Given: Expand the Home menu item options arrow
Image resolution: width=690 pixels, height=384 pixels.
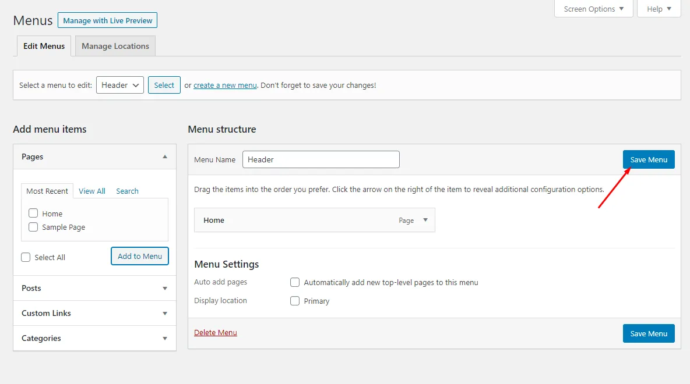Looking at the screenshot, I should pos(425,220).
